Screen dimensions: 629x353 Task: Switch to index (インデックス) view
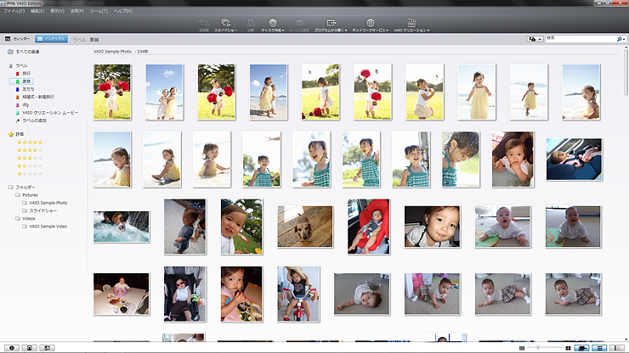pos(52,39)
